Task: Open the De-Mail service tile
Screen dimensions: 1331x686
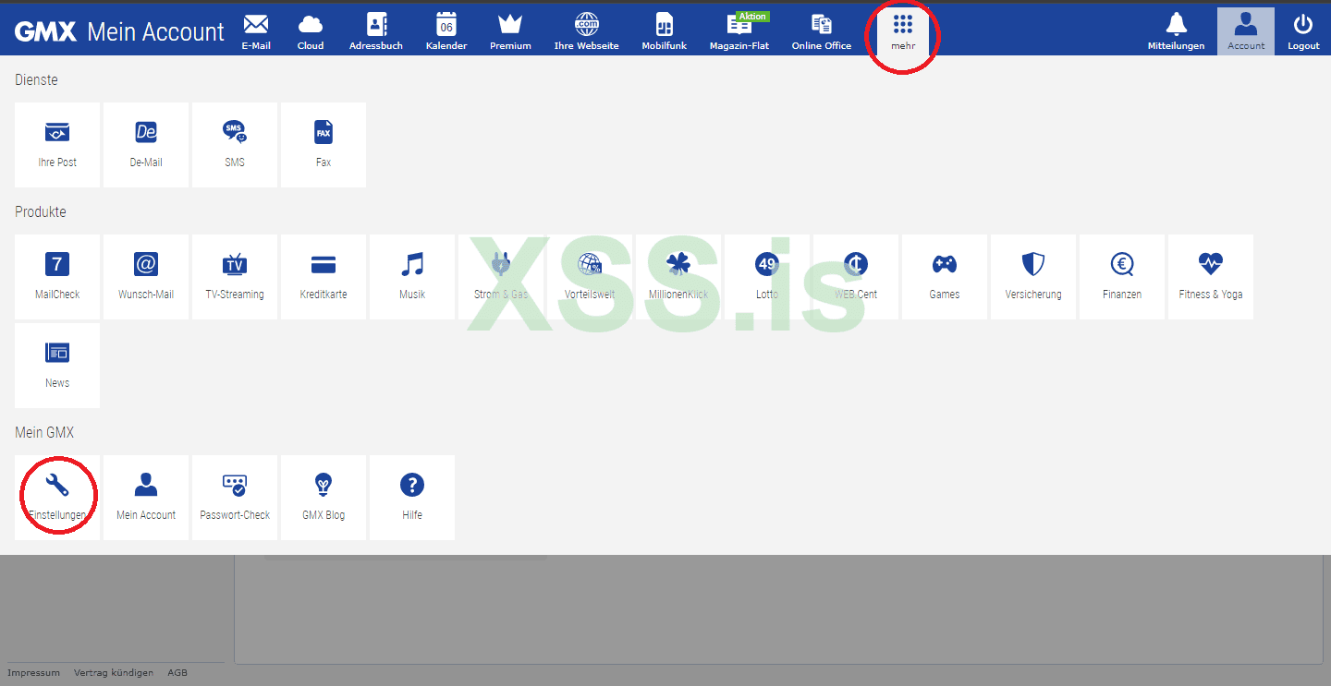Action: (x=146, y=145)
